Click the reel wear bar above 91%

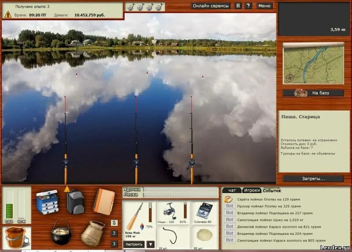coord(185,211)
